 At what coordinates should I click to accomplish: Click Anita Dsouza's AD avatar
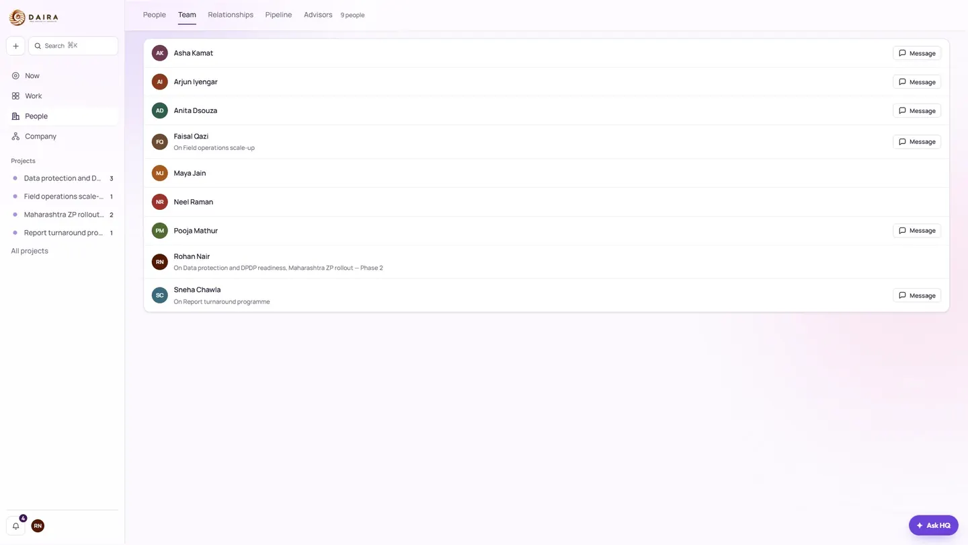pos(159,111)
